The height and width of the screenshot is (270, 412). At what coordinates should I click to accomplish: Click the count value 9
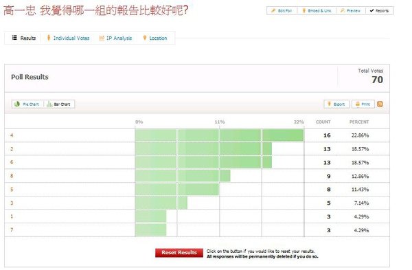tap(329, 176)
